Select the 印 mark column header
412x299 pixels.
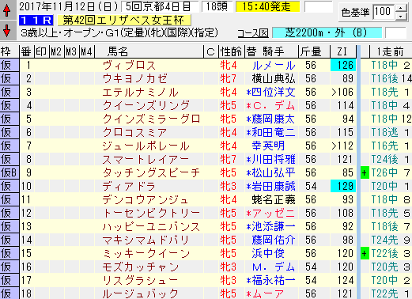tap(42, 51)
